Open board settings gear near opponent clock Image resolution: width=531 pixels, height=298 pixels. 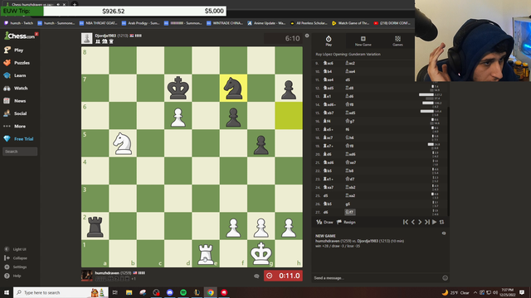click(307, 36)
